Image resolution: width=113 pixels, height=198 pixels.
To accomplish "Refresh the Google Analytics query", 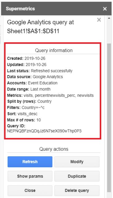I will [30, 162].
